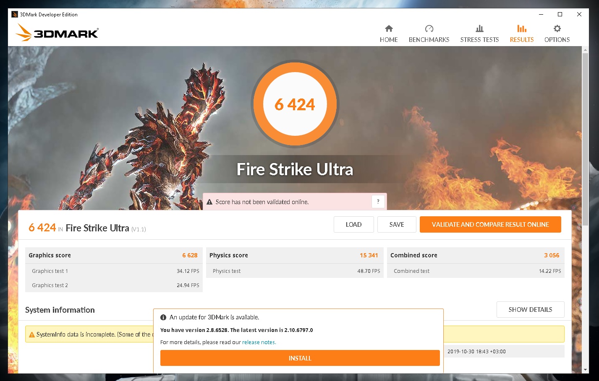The height and width of the screenshot is (381, 599).
Task: Click the 2019-10-30 18:43 timestamp
Action: tap(476, 352)
